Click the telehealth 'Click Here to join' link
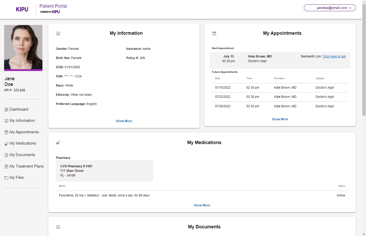 tap(334, 56)
